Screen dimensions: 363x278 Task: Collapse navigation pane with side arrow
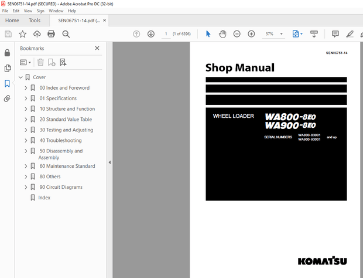[x=109, y=162]
